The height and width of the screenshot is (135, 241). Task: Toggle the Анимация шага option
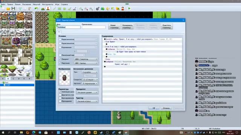point(60,91)
